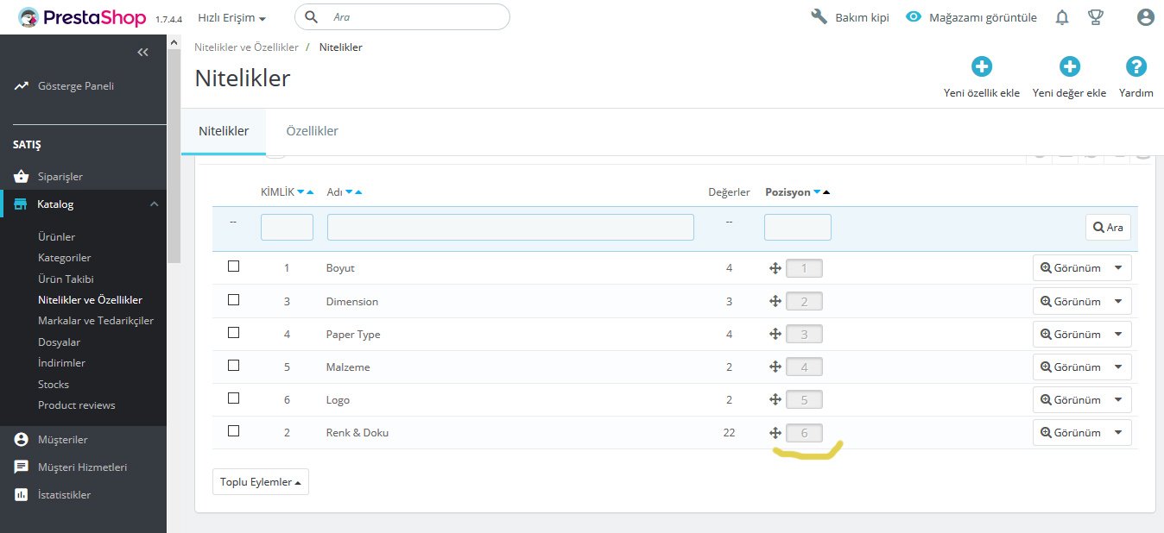The image size is (1164, 533).
Task: Click the Pozisyon filter input field
Action: click(x=798, y=228)
